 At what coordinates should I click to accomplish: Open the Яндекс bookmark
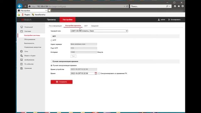point(26,15)
